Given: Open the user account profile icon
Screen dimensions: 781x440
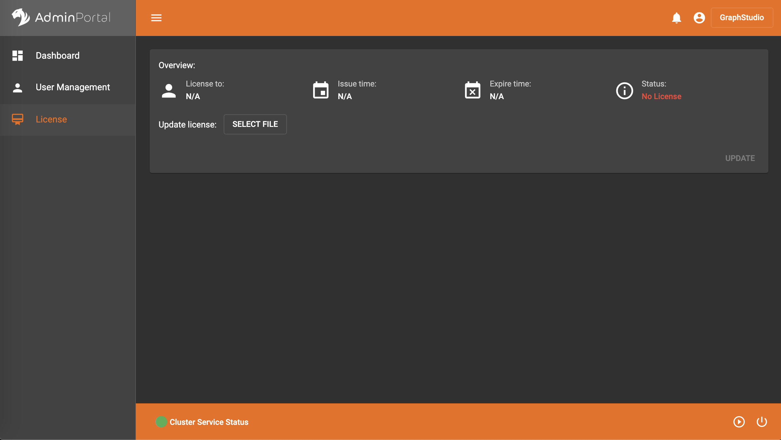Looking at the screenshot, I should point(699,18).
